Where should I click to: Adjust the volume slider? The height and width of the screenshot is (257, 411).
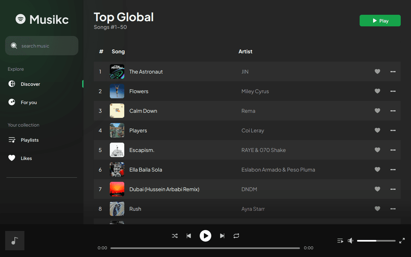(x=376, y=241)
